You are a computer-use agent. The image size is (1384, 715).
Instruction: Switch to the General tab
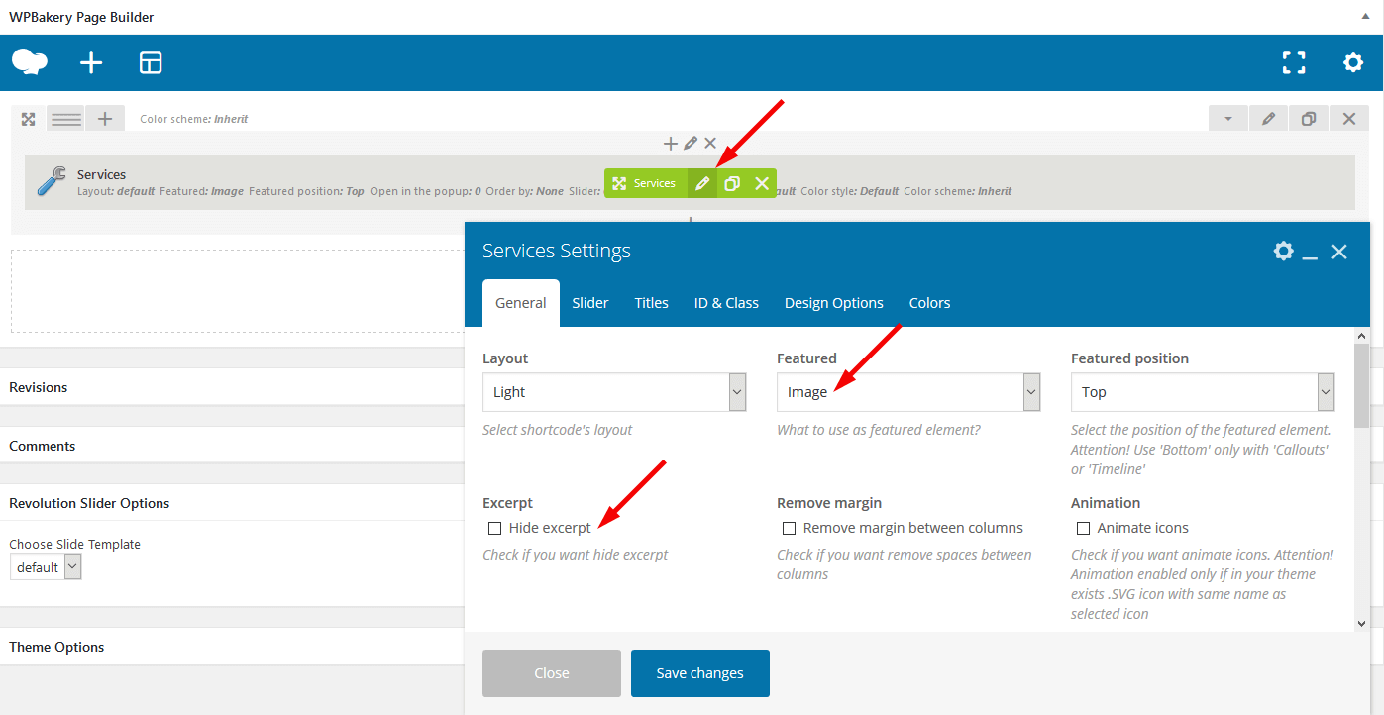521,303
